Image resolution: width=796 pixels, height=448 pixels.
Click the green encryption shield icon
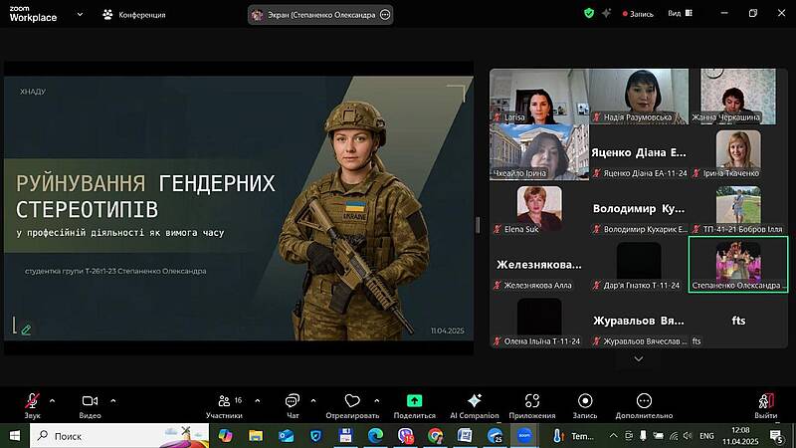(589, 14)
